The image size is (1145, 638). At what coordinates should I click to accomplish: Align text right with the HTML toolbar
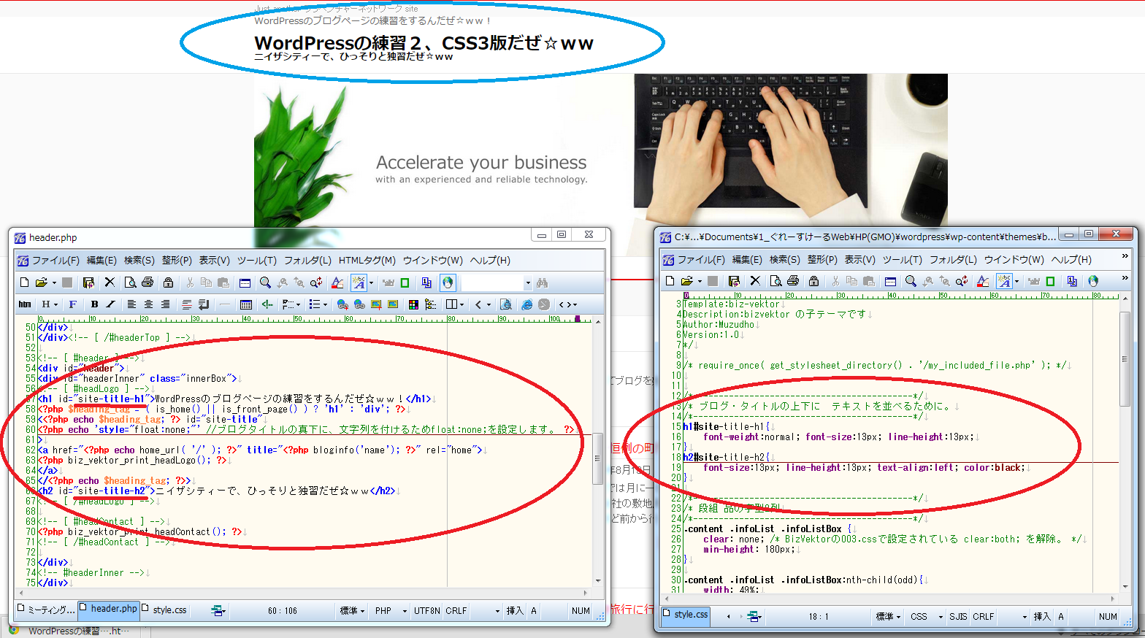pyautogui.click(x=165, y=304)
